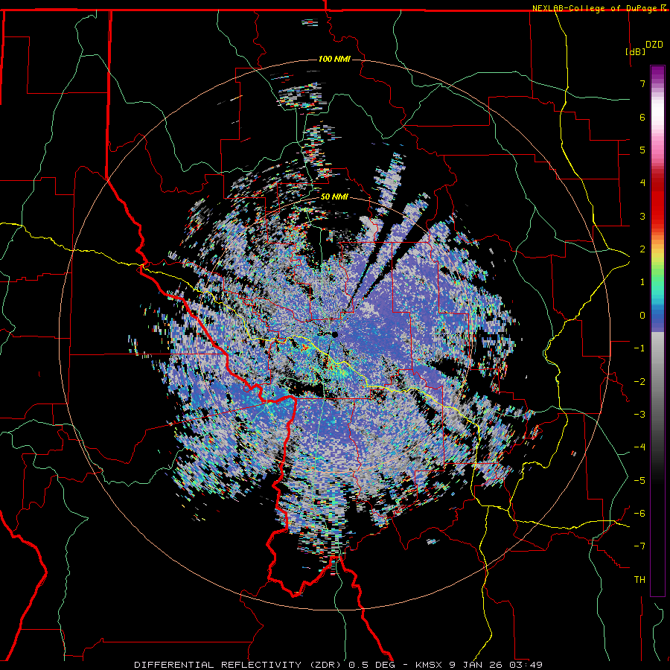The image size is (670, 670).
Task: Click the legend value 5
Action: click(642, 150)
